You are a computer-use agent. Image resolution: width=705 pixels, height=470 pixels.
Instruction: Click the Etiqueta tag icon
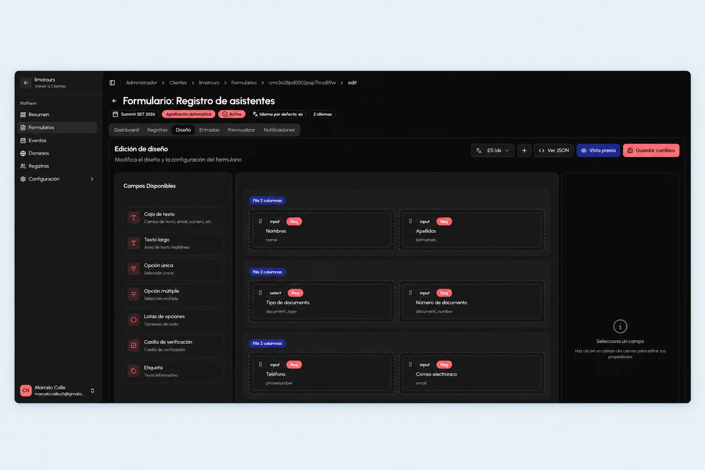[134, 371]
